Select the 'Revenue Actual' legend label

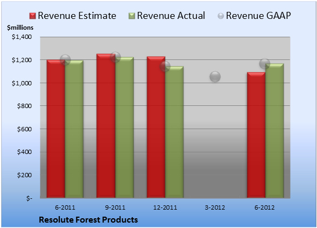coord(171,16)
